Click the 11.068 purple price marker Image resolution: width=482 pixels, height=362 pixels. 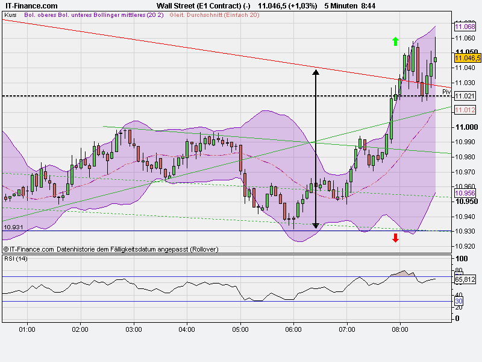464,27
